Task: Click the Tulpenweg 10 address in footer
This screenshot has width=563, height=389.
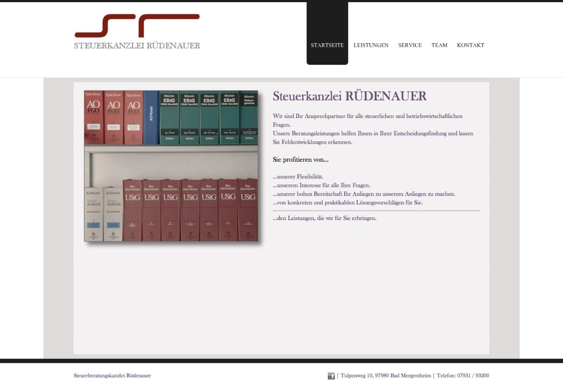Action: [386, 376]
